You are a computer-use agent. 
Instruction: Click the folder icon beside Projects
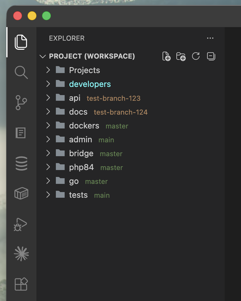pos(60,70)
